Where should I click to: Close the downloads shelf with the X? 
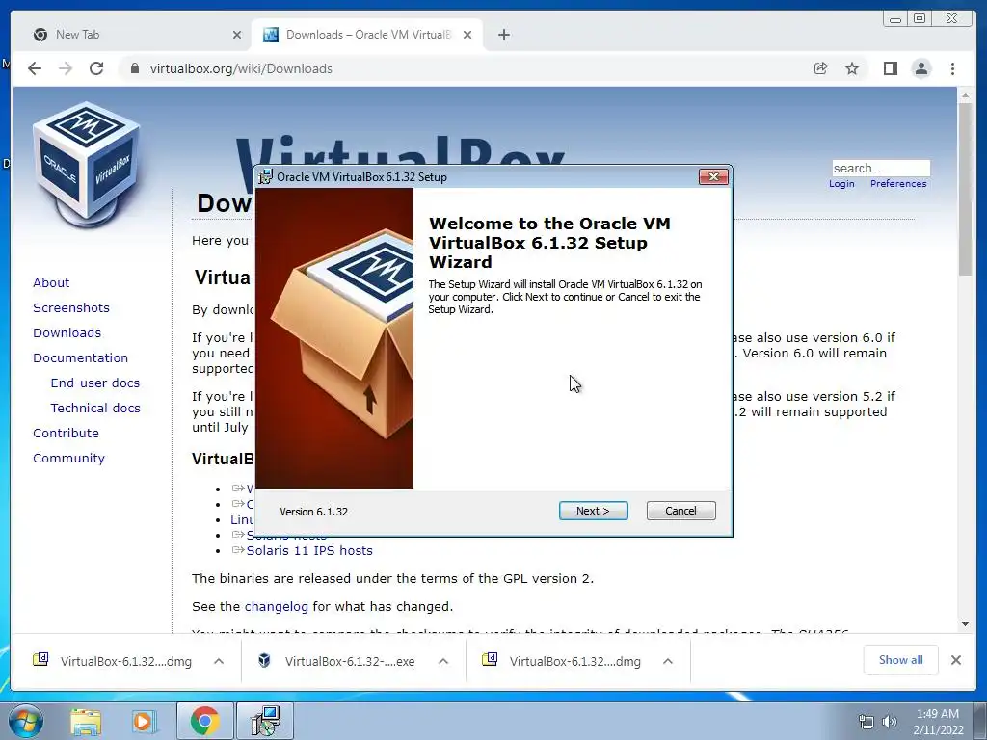[x=956, y=660]
